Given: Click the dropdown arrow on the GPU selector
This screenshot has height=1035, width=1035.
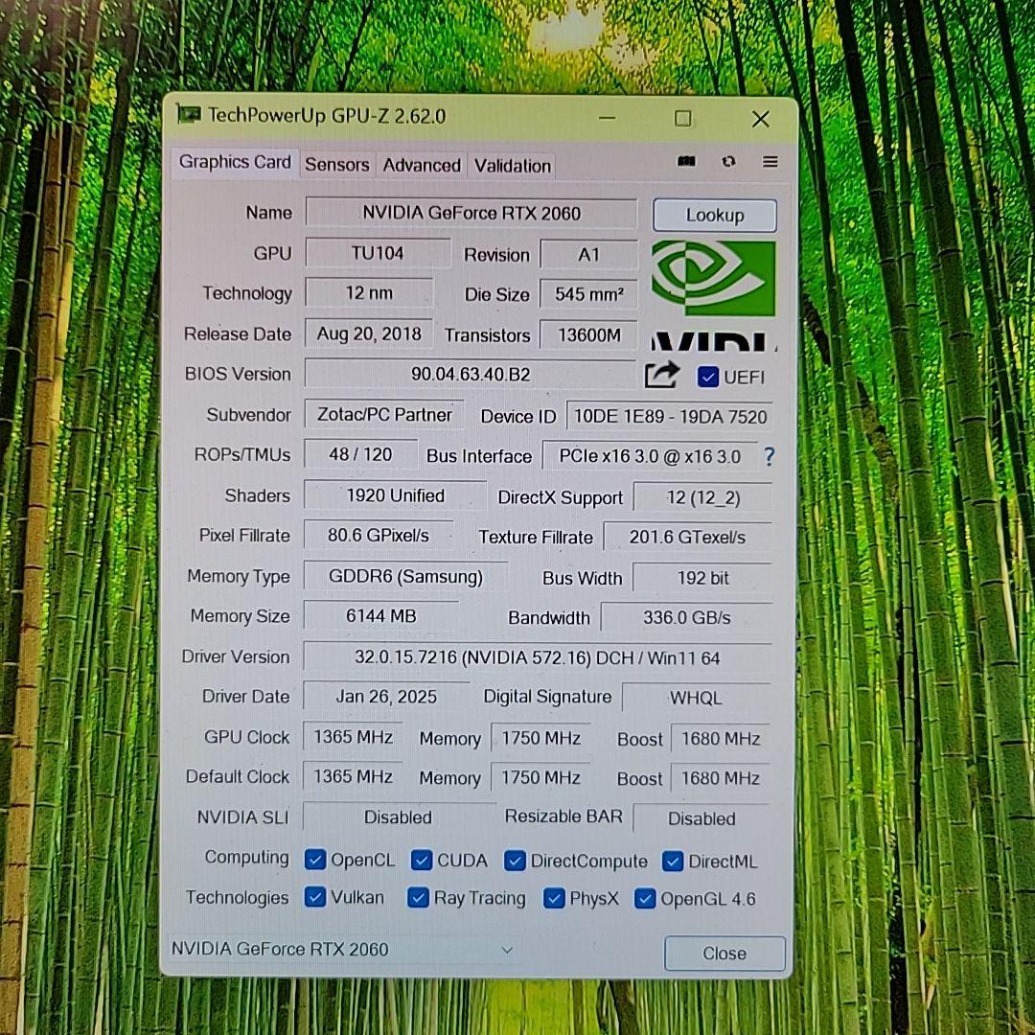Looking at the screenshot, I should coord(508,949).
